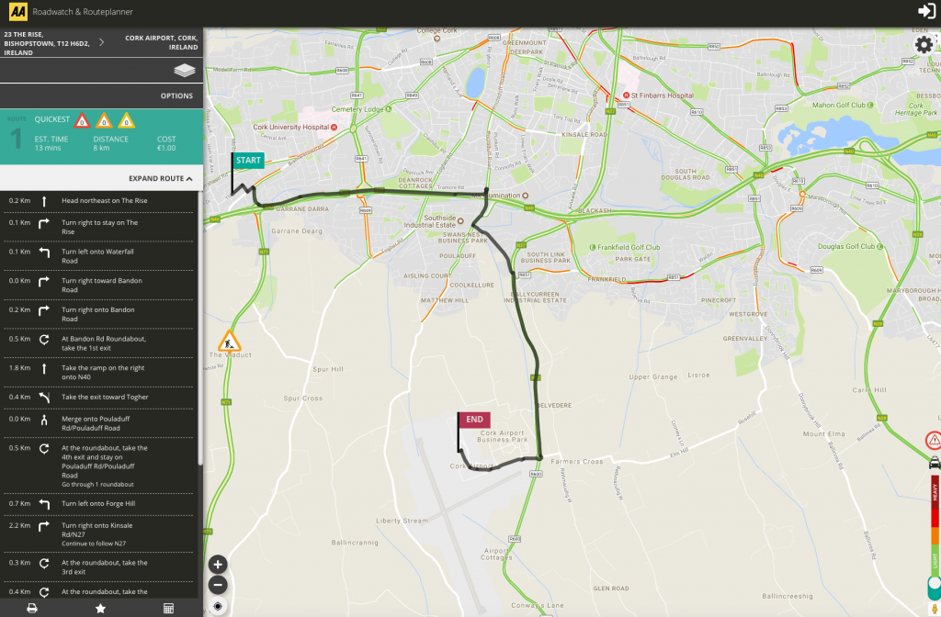Select the Quickest route 1 card

(101, 137)
